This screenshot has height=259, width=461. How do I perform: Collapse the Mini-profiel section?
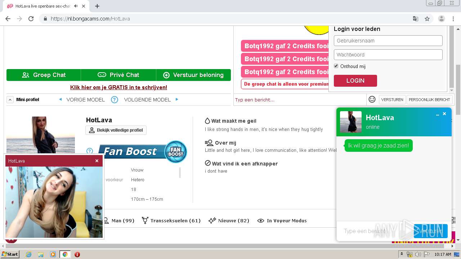[x=10, y=100]
